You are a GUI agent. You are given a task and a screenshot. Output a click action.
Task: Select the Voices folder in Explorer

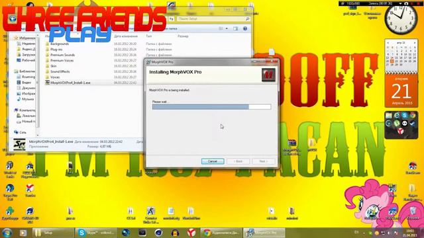point(55,77)
